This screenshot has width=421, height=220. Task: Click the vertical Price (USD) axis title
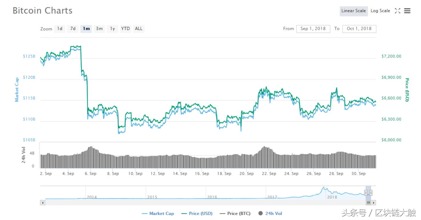(x=407, y=90)
